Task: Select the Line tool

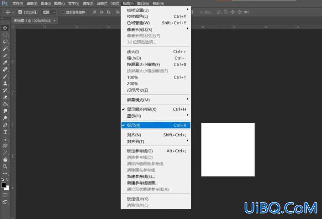Action: (5, 153)
